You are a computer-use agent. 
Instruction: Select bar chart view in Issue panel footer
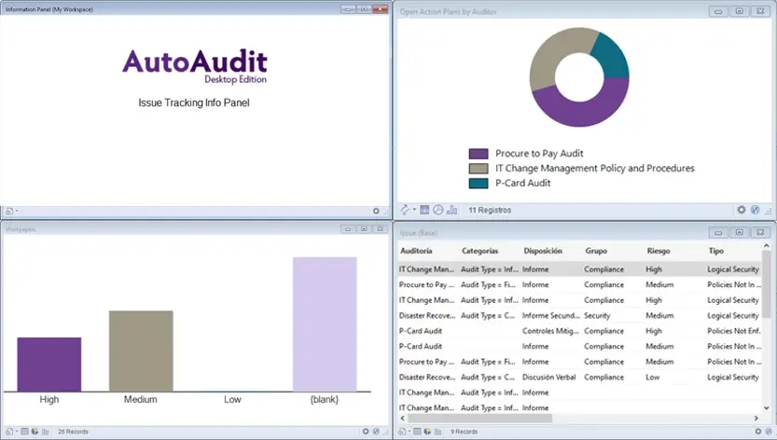(x=438, y=432)
